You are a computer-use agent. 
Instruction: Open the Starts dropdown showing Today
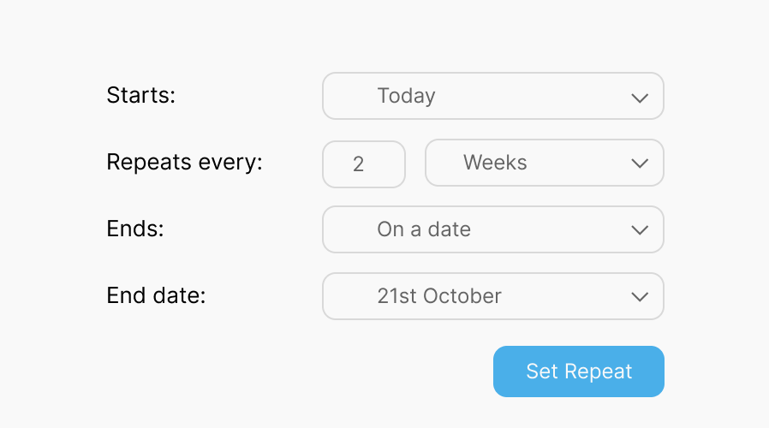click(x=492, y=96)
